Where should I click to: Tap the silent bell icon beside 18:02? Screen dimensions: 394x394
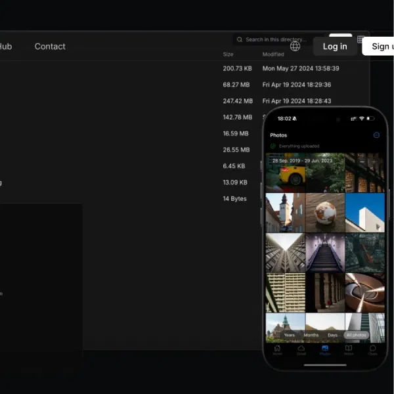294,119
